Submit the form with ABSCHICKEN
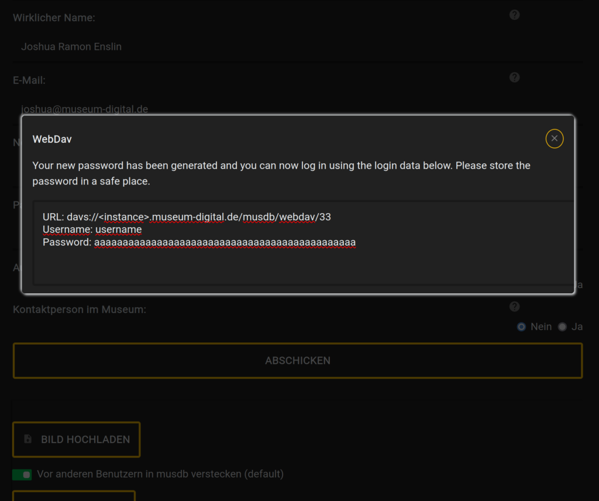 [298, 361]
